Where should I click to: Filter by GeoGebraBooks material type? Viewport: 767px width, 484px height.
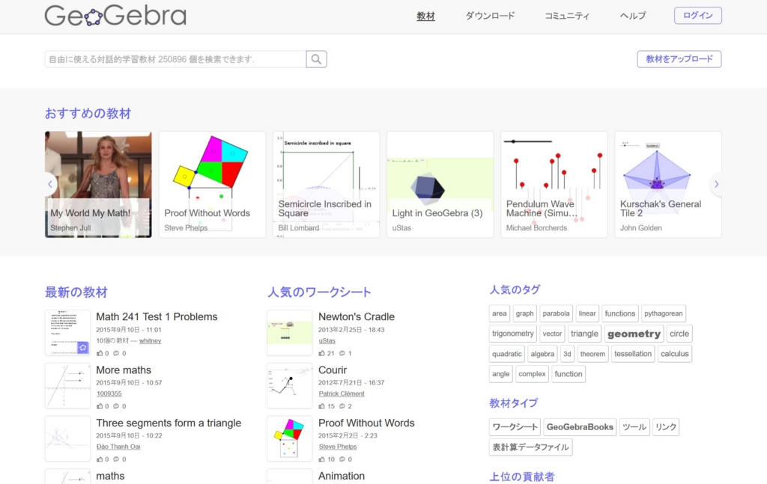(580, 427)
